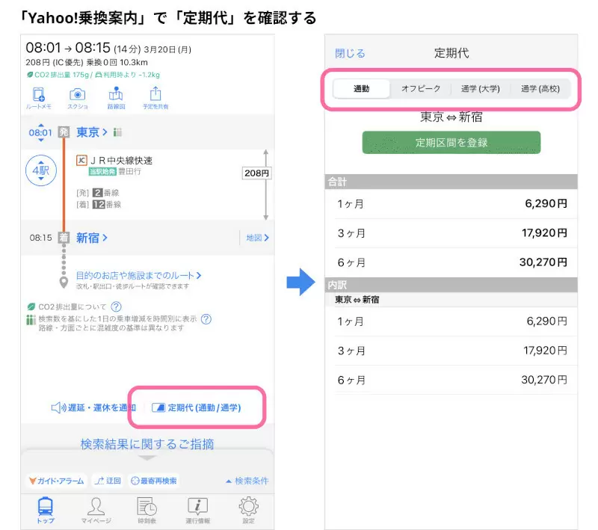This screenshot has width=598, height=530.
Task: Tap the 定期代 screen title
Action: point(451,53)
